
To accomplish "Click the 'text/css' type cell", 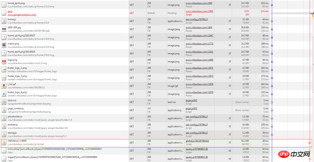I will [x=172, y=102].
